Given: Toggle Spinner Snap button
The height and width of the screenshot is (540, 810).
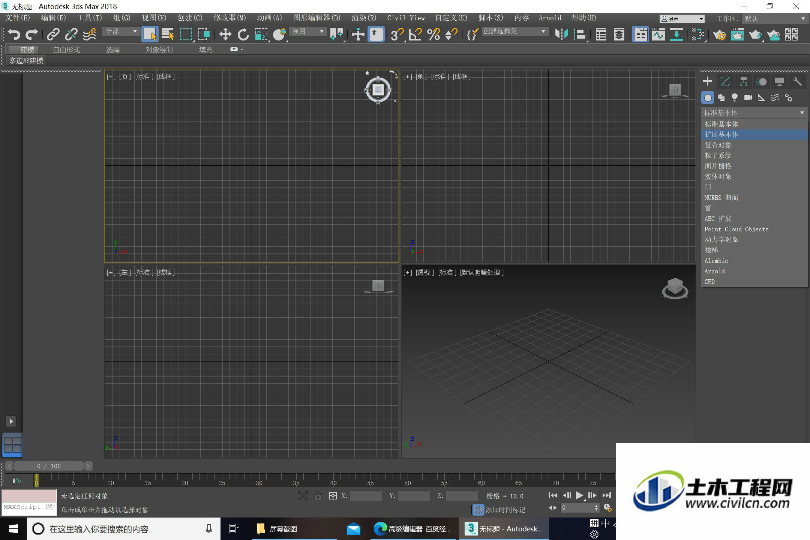Looking at the screenshot, I should pos(451,34).
